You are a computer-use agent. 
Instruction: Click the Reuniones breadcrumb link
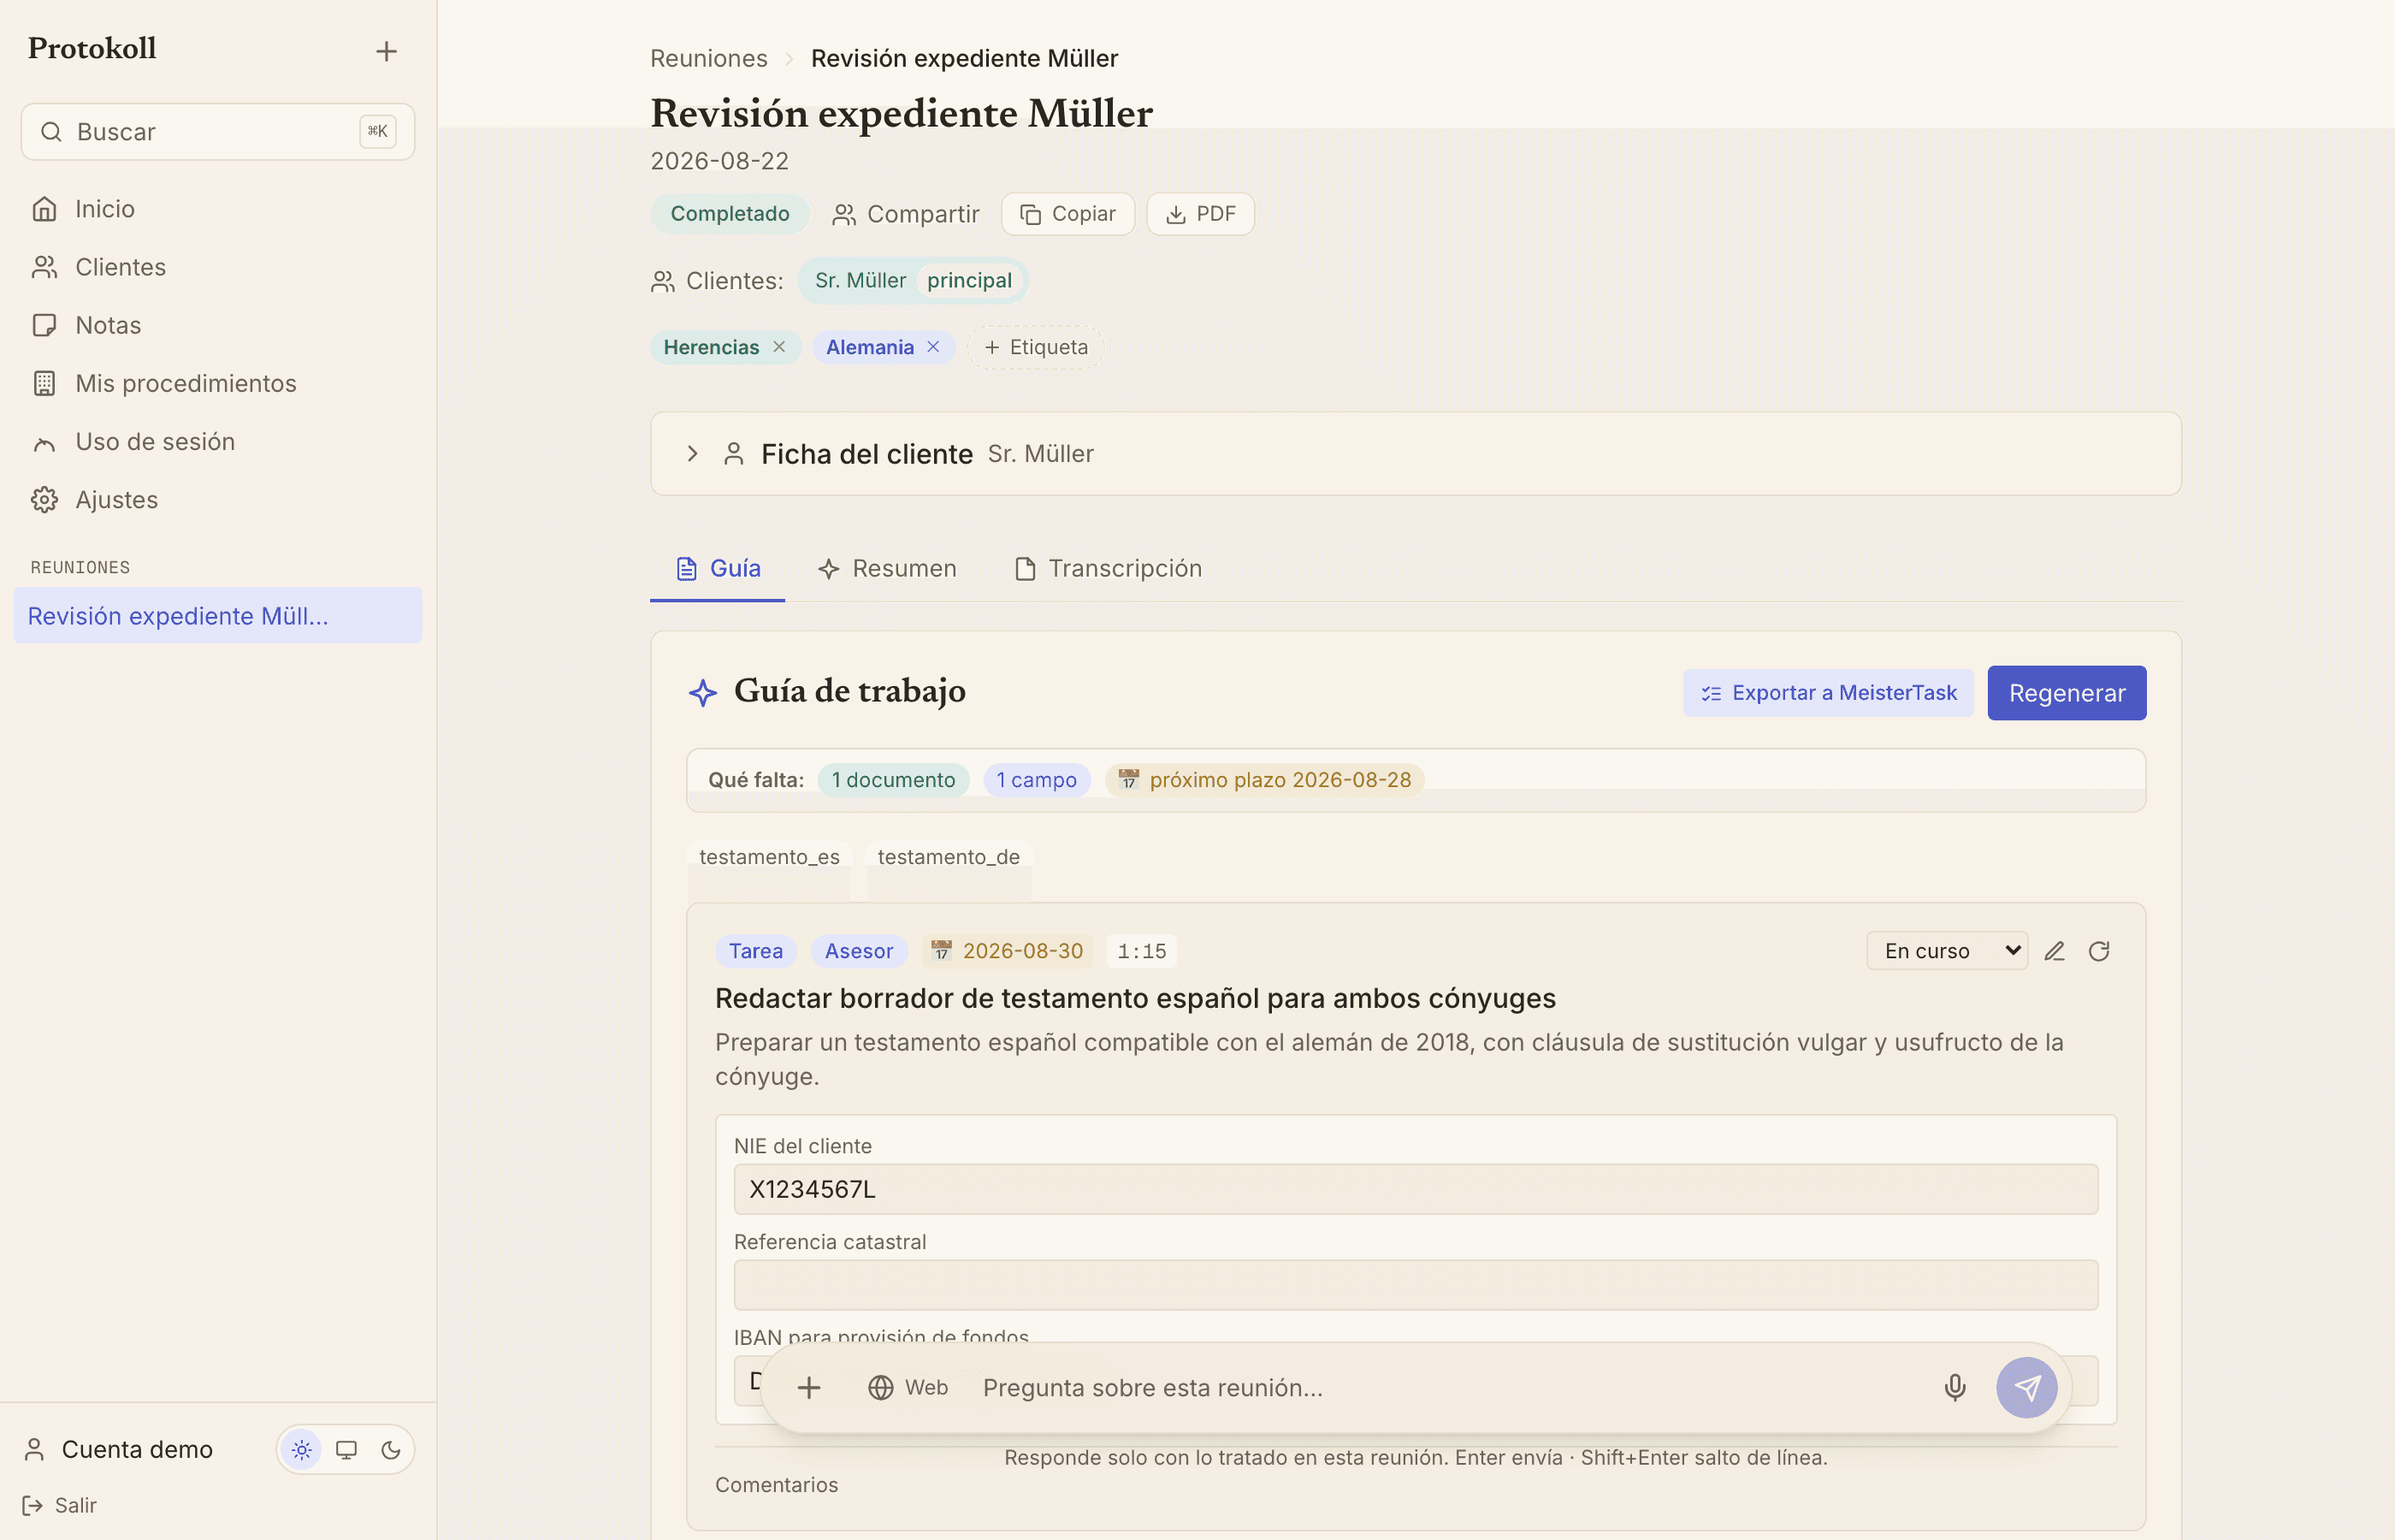pyautogui.click(x=709, y=58)
